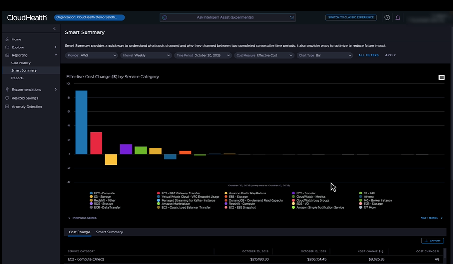Screen dimensions: 453x264
Task: Toggle EC2 - Compute legend series
Action: click(102, 193)
